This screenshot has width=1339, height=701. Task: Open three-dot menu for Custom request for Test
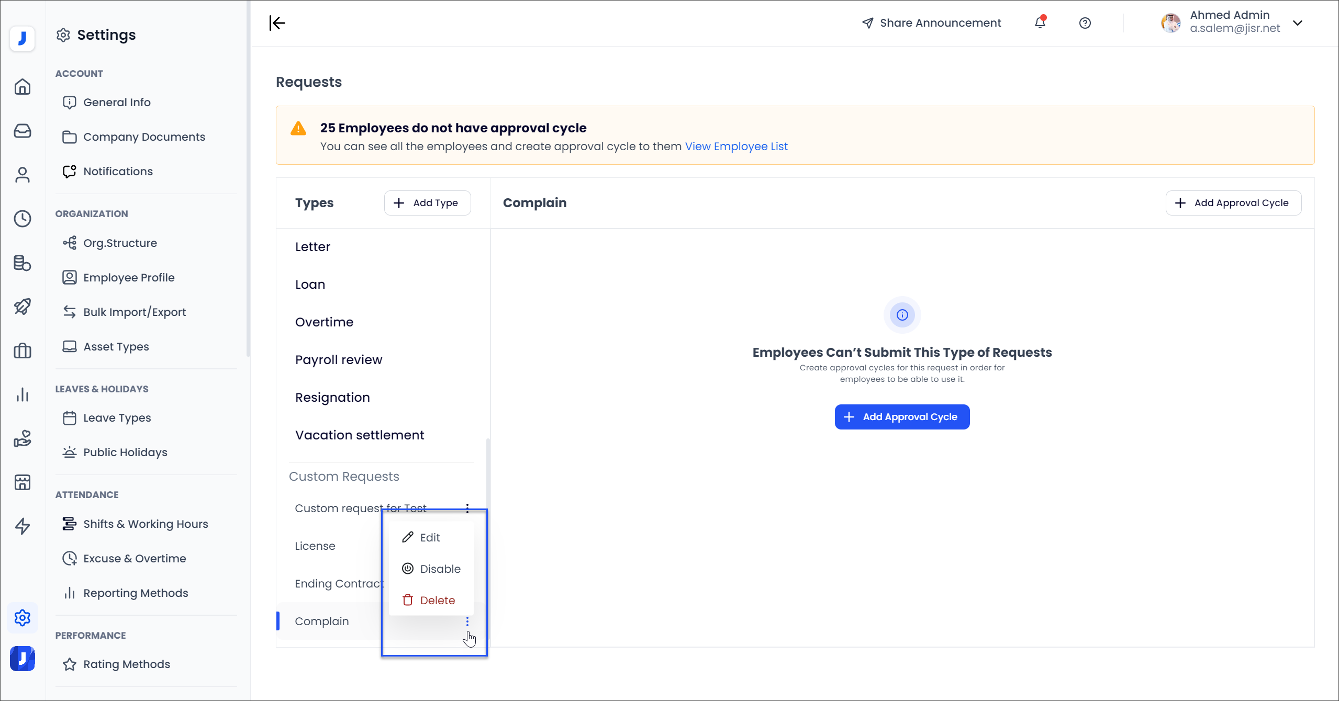[467, 508]
